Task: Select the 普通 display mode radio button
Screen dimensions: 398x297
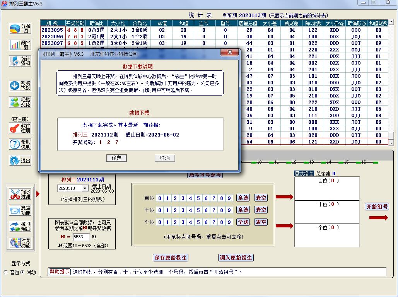Action: (x=5, y=272)
